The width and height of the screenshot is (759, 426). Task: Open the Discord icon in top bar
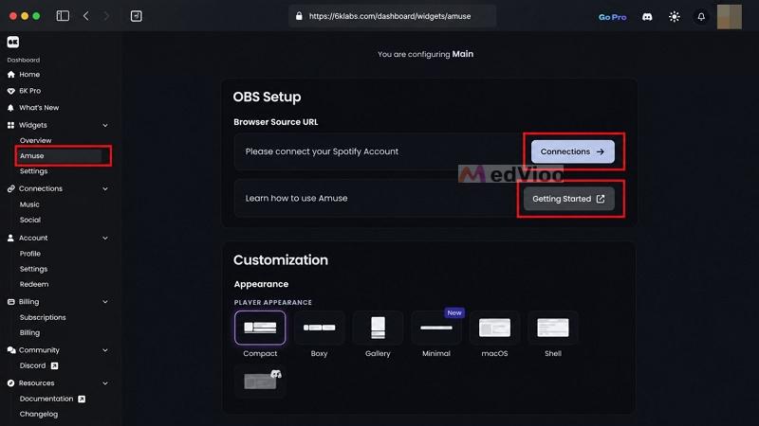click(647, 17)
